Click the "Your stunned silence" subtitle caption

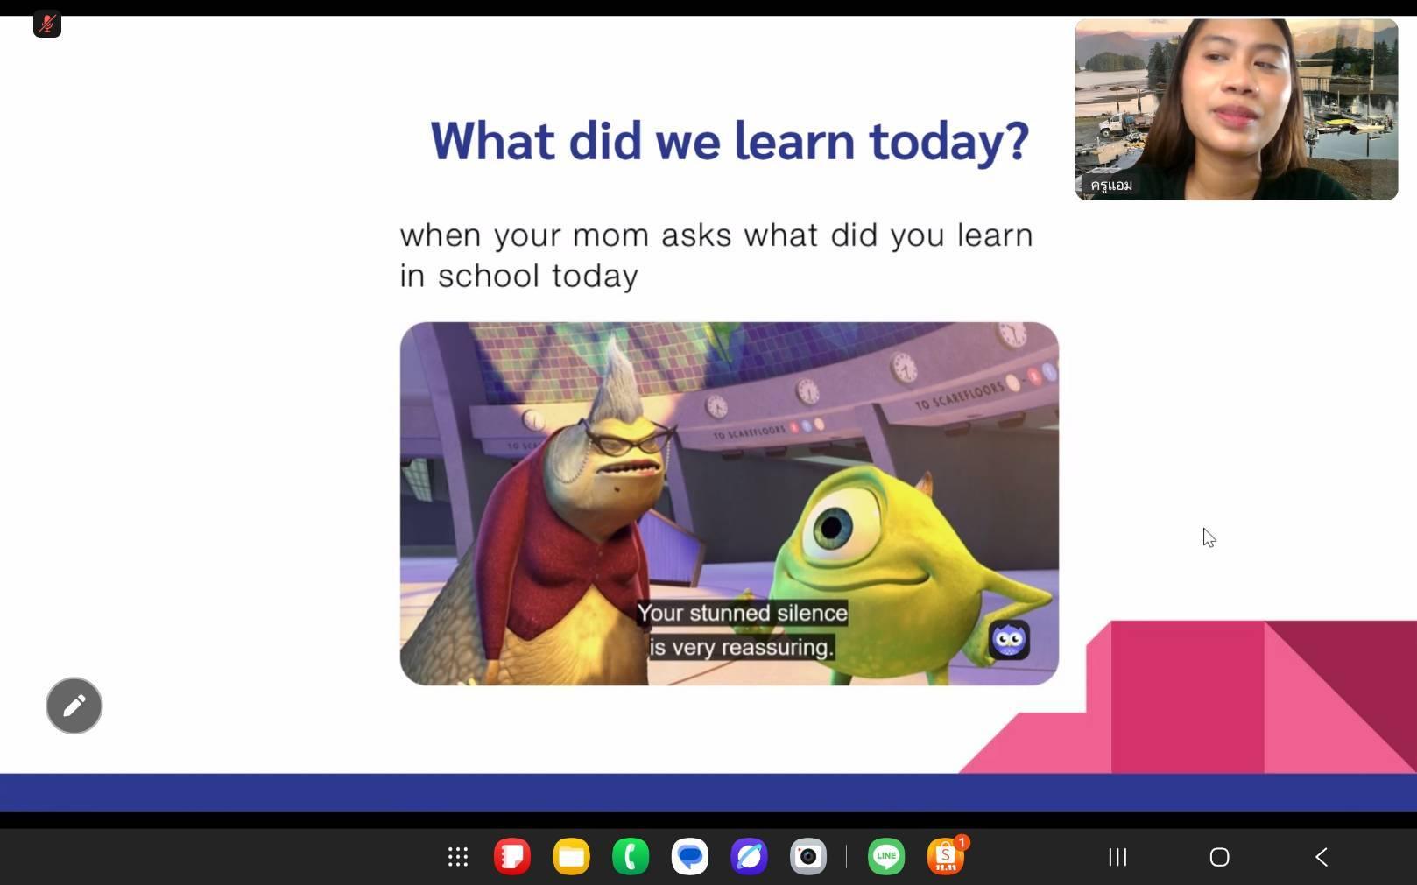pyautogui.click(x=742, y=613)
